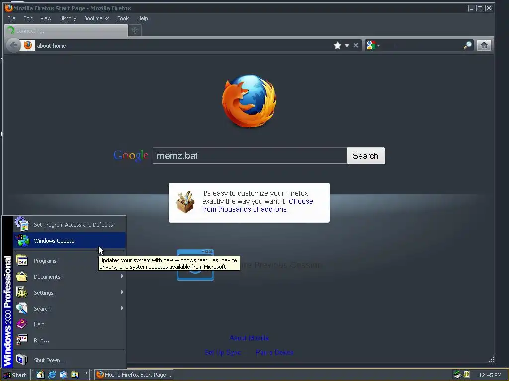Click the Google search field containing memz.bat
Image resolution: width=509 pixels, height=381 pixels.
point(250,155)
